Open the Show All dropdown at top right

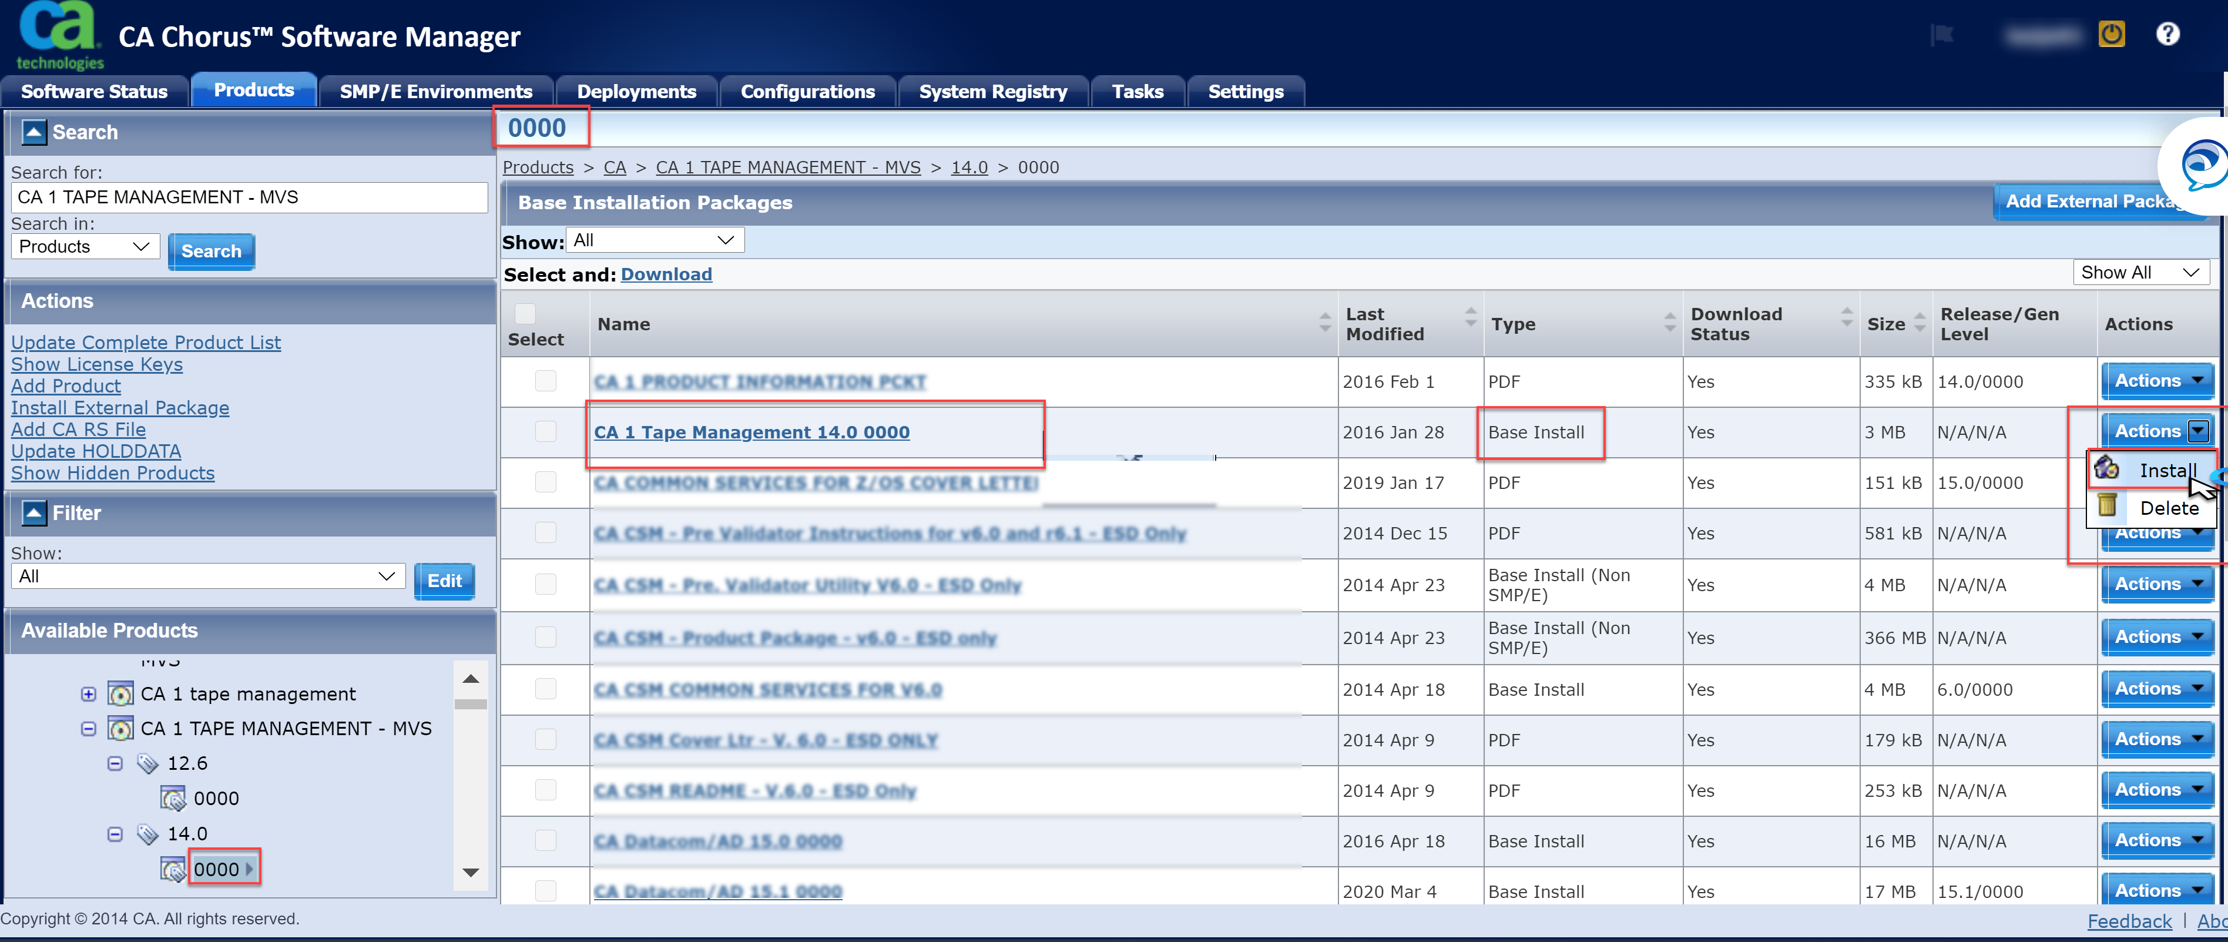(x=2140, y=273)
